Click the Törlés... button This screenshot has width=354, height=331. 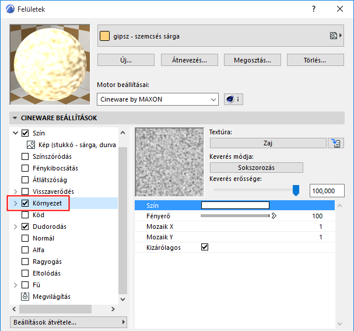tap(316, 60)
